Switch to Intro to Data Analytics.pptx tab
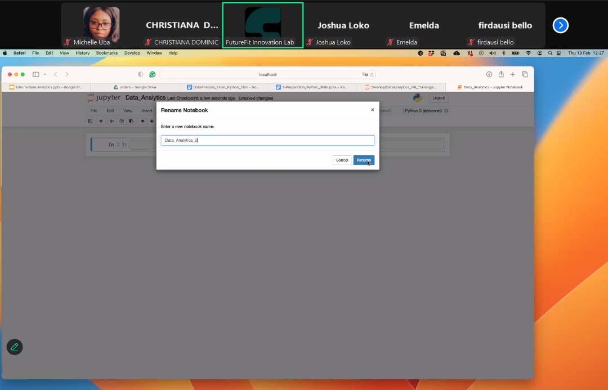This screenshot has width=608, height=390. 46,87
